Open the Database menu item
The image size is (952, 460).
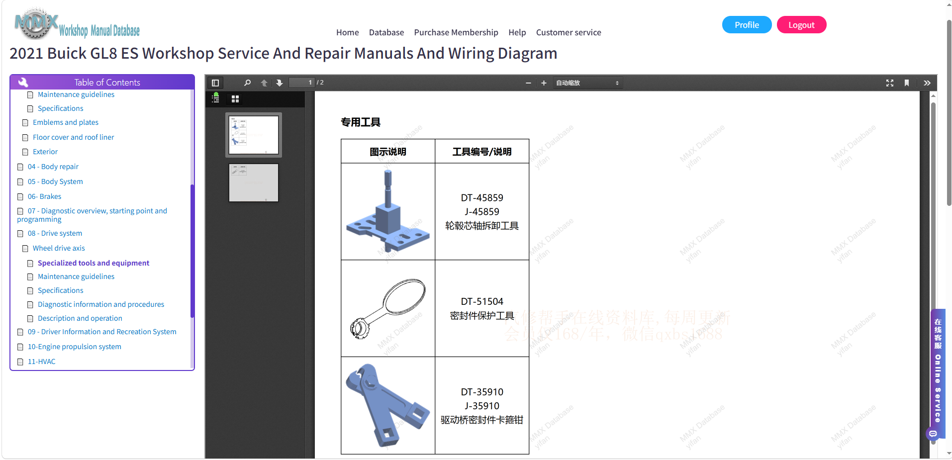[386, 32]
